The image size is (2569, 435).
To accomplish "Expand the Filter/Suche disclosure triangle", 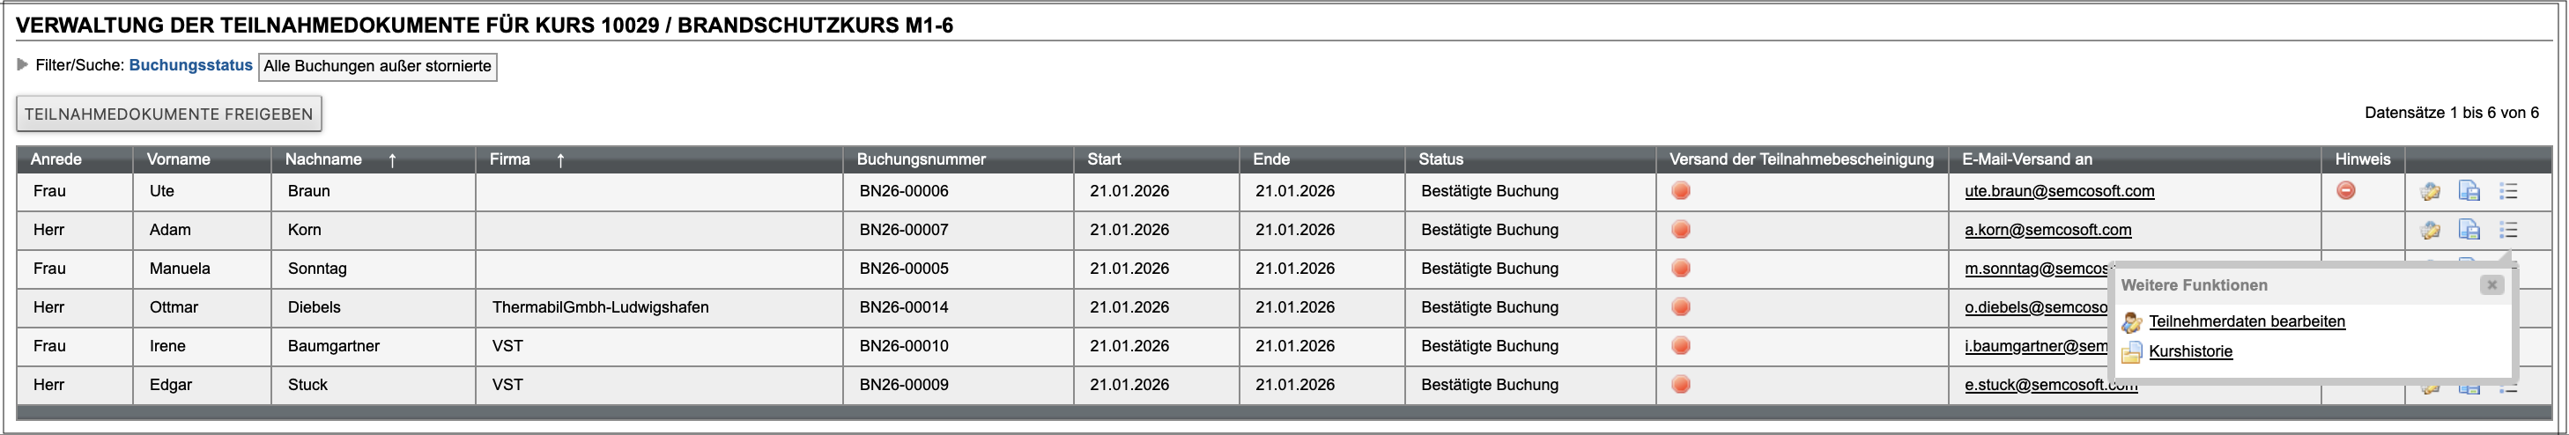I will coord(23,65).
